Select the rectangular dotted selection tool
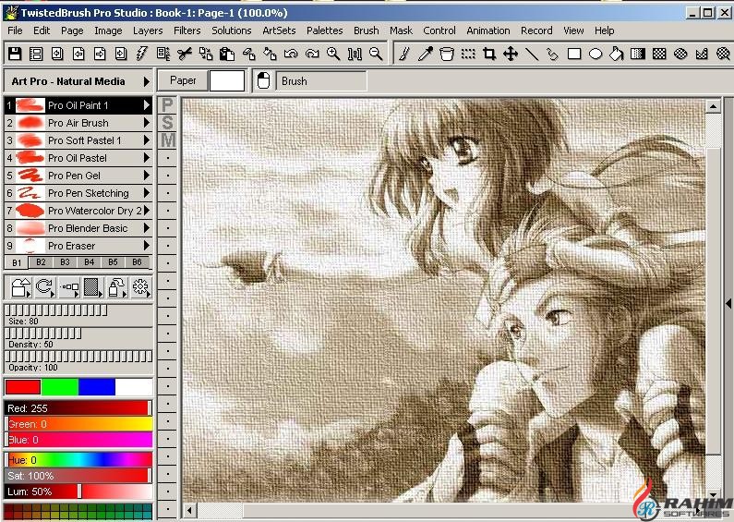 pos(468,54)
